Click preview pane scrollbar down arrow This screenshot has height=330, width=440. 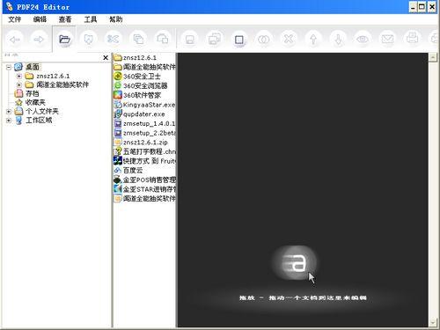[433, 322]
